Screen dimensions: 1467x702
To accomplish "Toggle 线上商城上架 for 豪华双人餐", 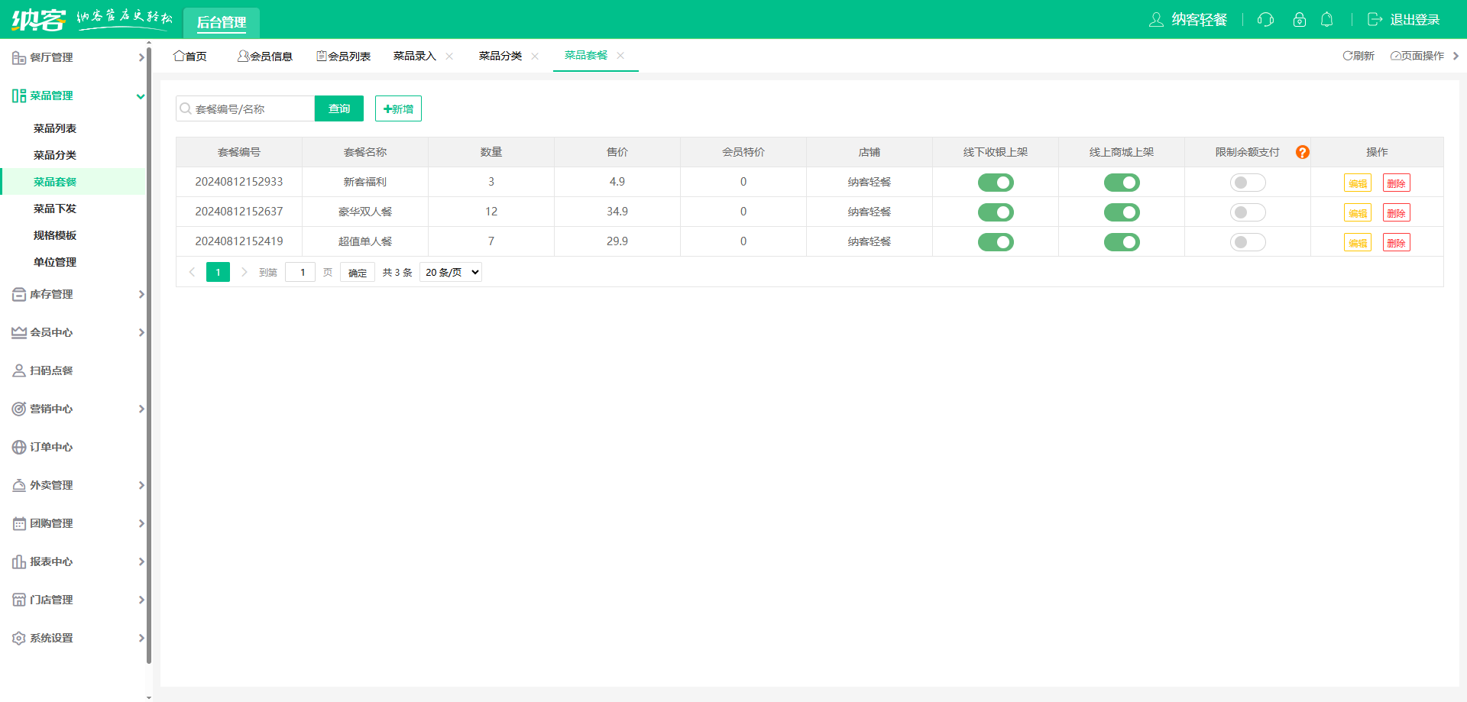I will 1122,212.
